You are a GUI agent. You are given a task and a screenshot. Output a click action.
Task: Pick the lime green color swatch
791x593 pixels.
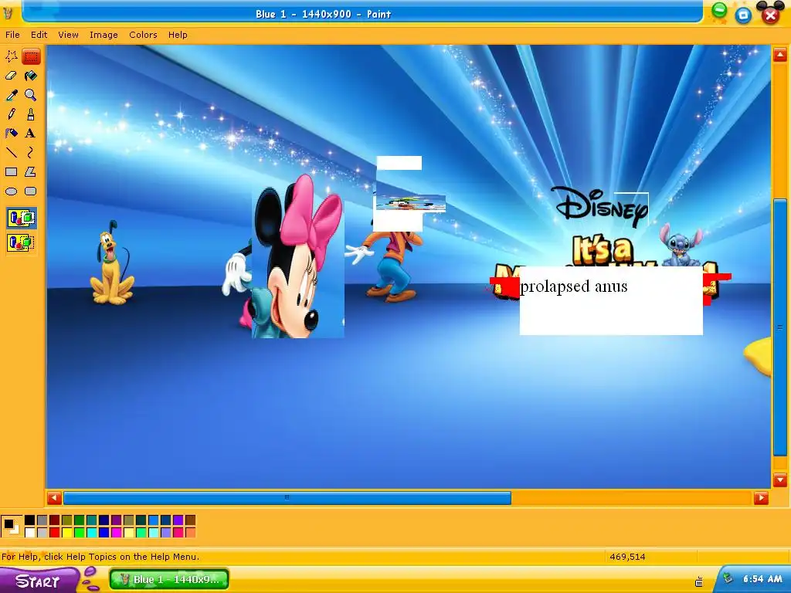coord(80,533)
